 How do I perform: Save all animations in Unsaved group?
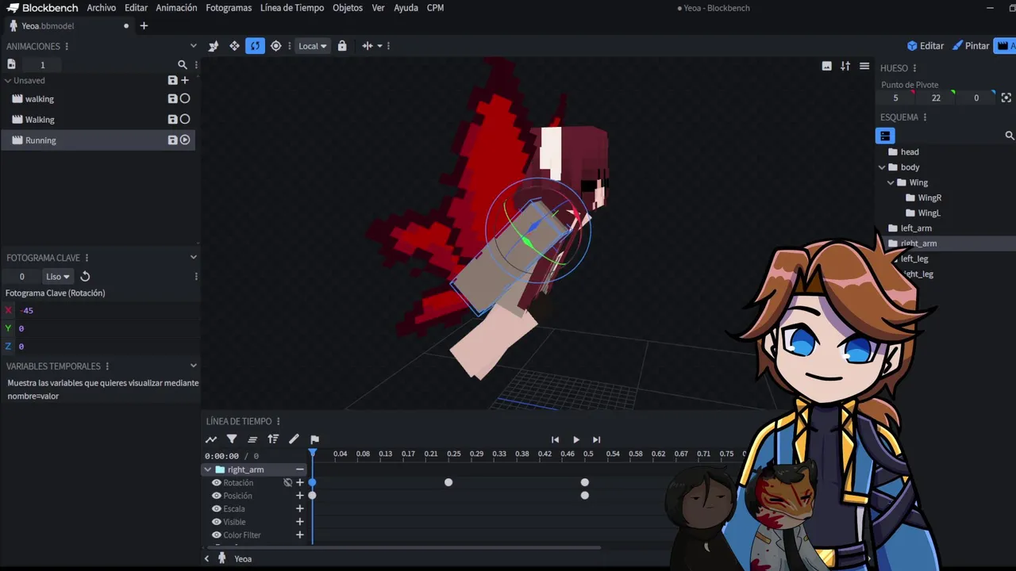click(x=172, y=80)
